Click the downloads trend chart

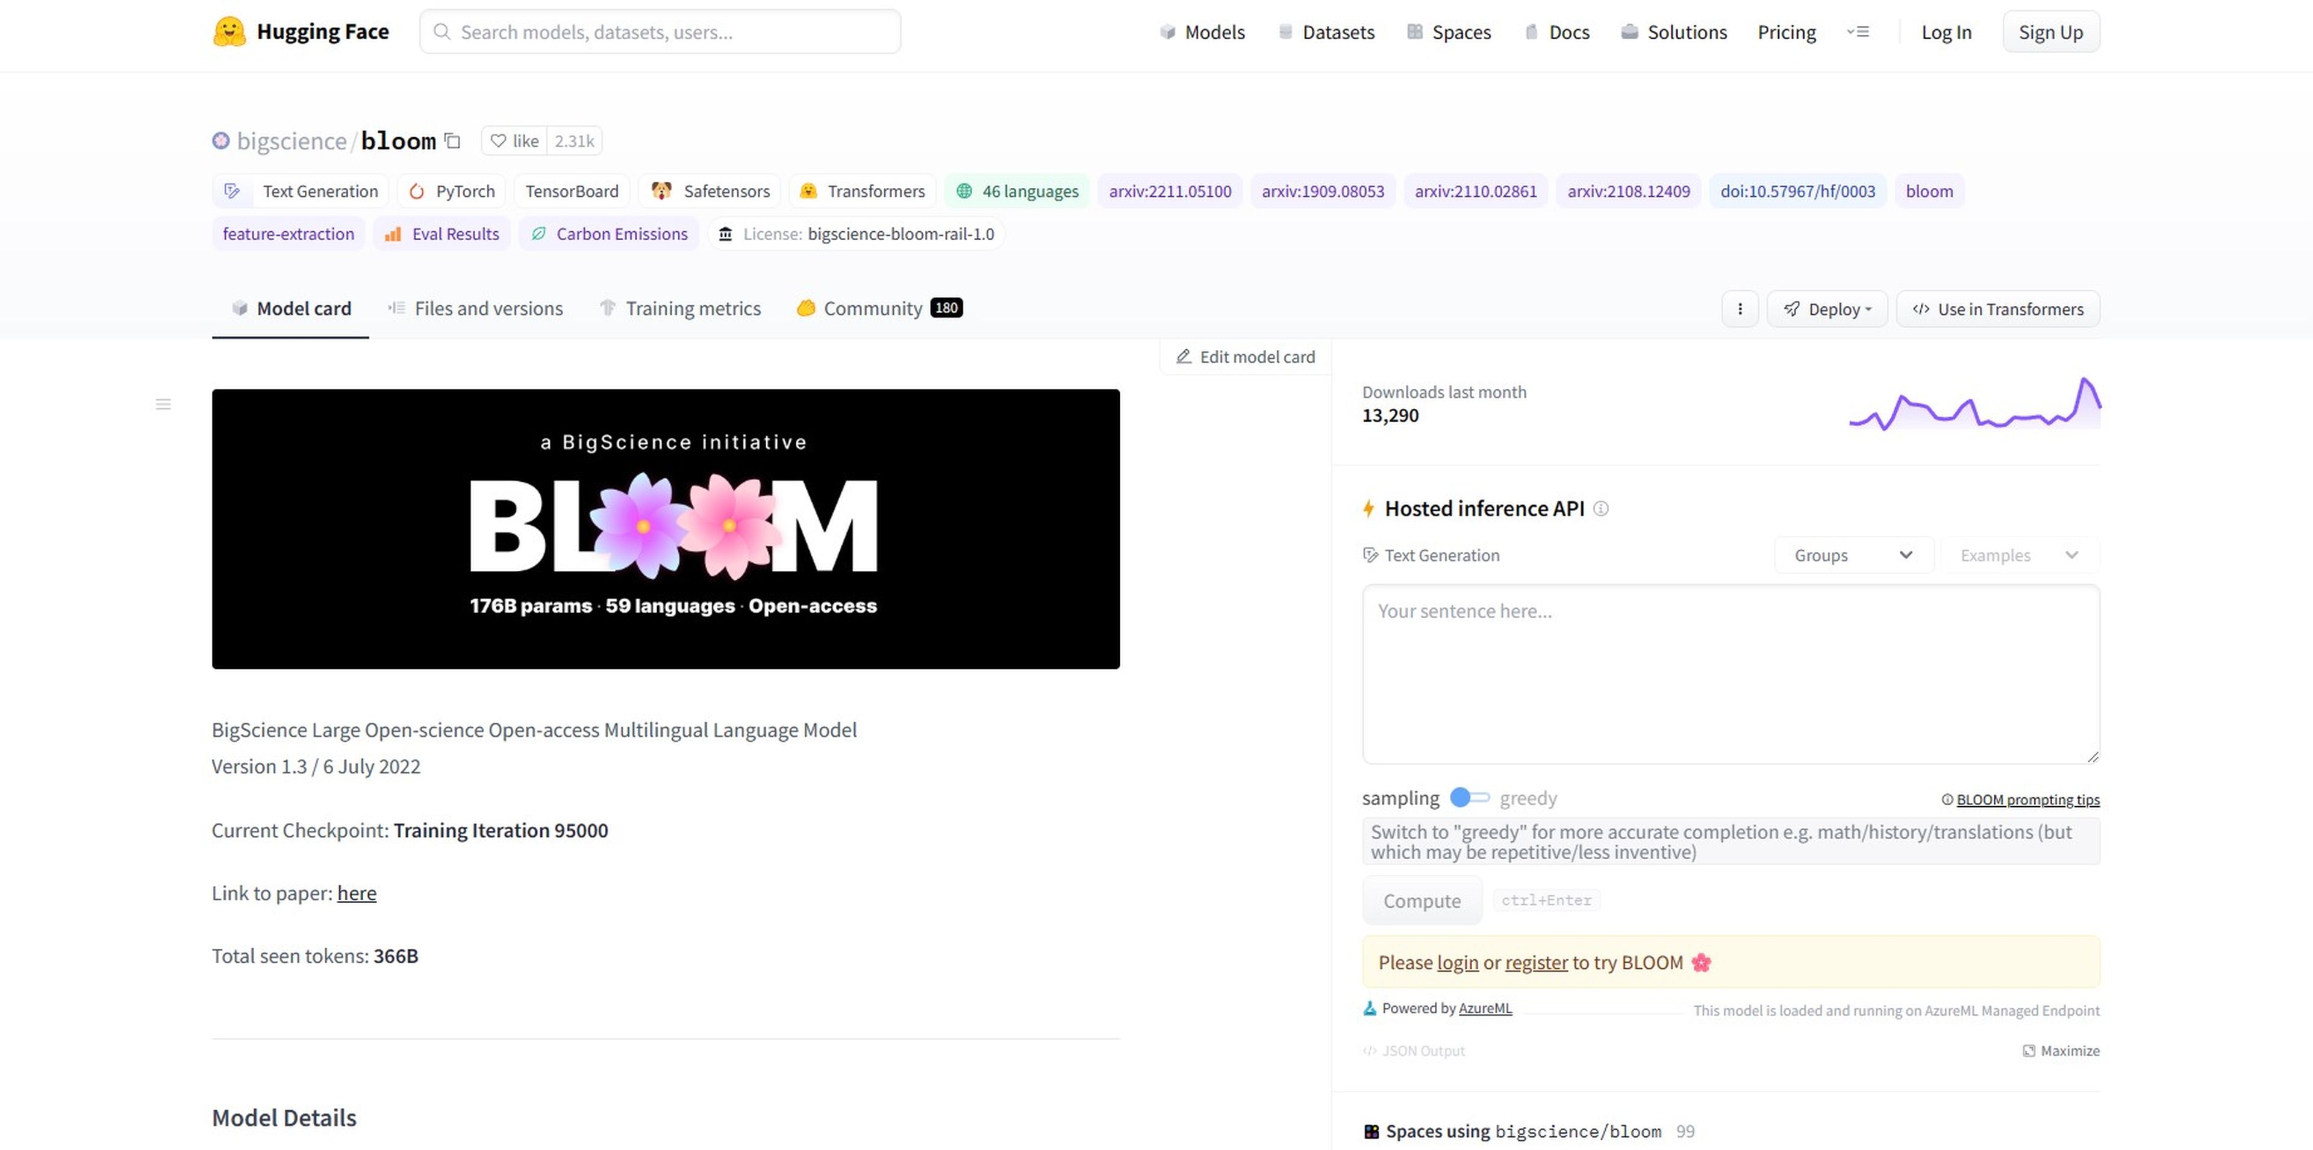[1974, 404]
